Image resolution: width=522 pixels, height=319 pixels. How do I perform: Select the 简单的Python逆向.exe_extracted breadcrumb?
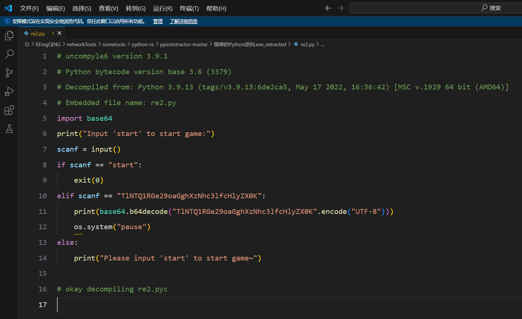[x=250, y=44]
